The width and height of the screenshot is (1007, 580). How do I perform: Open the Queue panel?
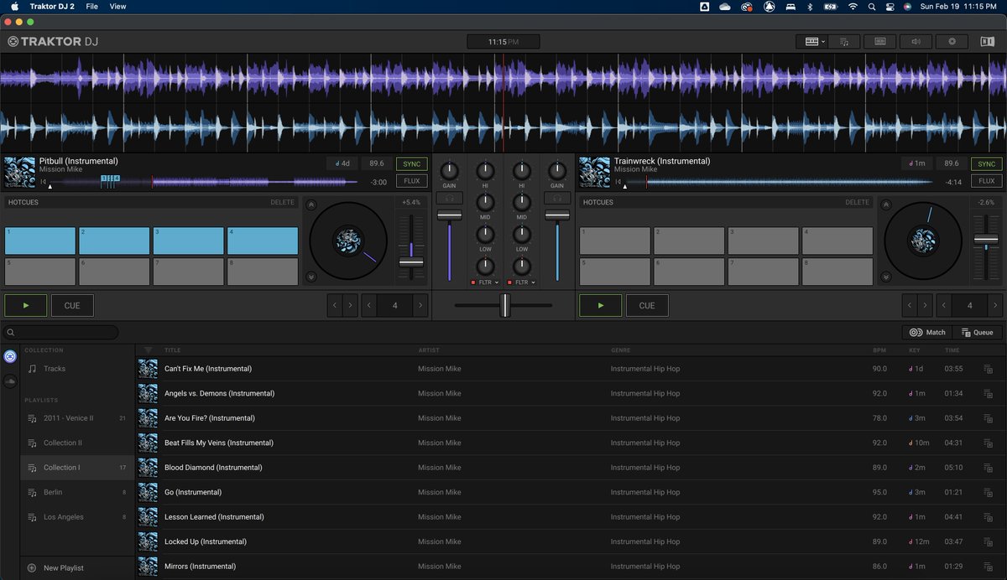tap(978, 333)
